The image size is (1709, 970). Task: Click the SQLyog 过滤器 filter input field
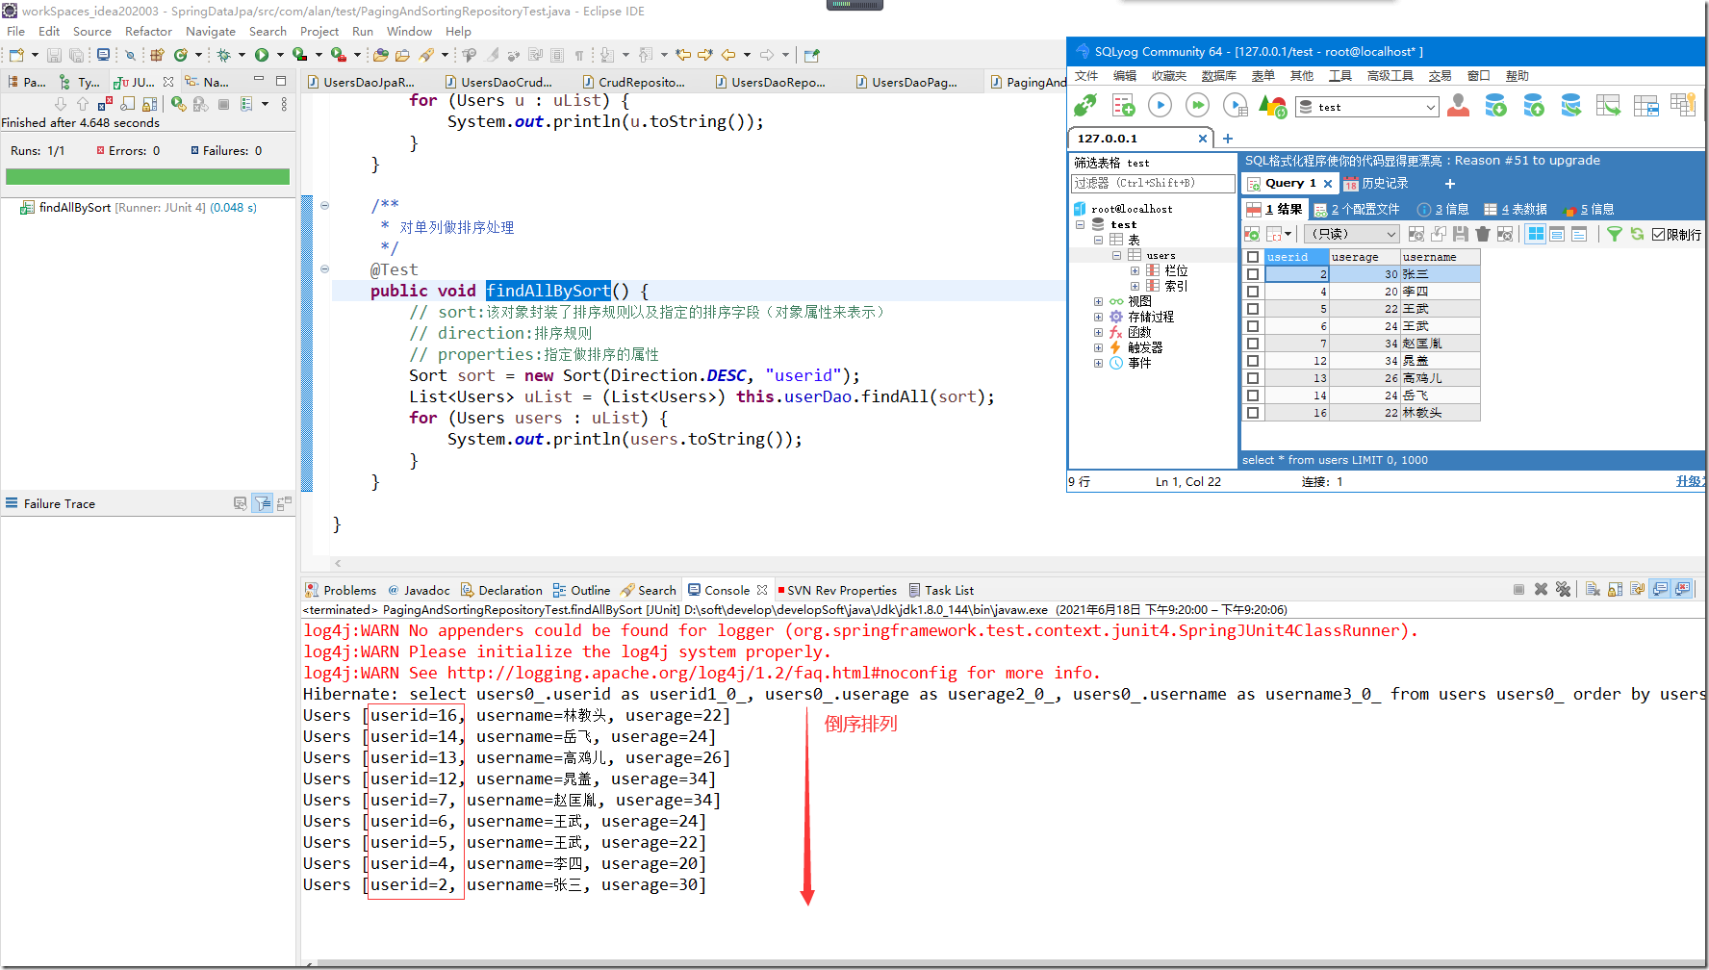pos(1153,183)
